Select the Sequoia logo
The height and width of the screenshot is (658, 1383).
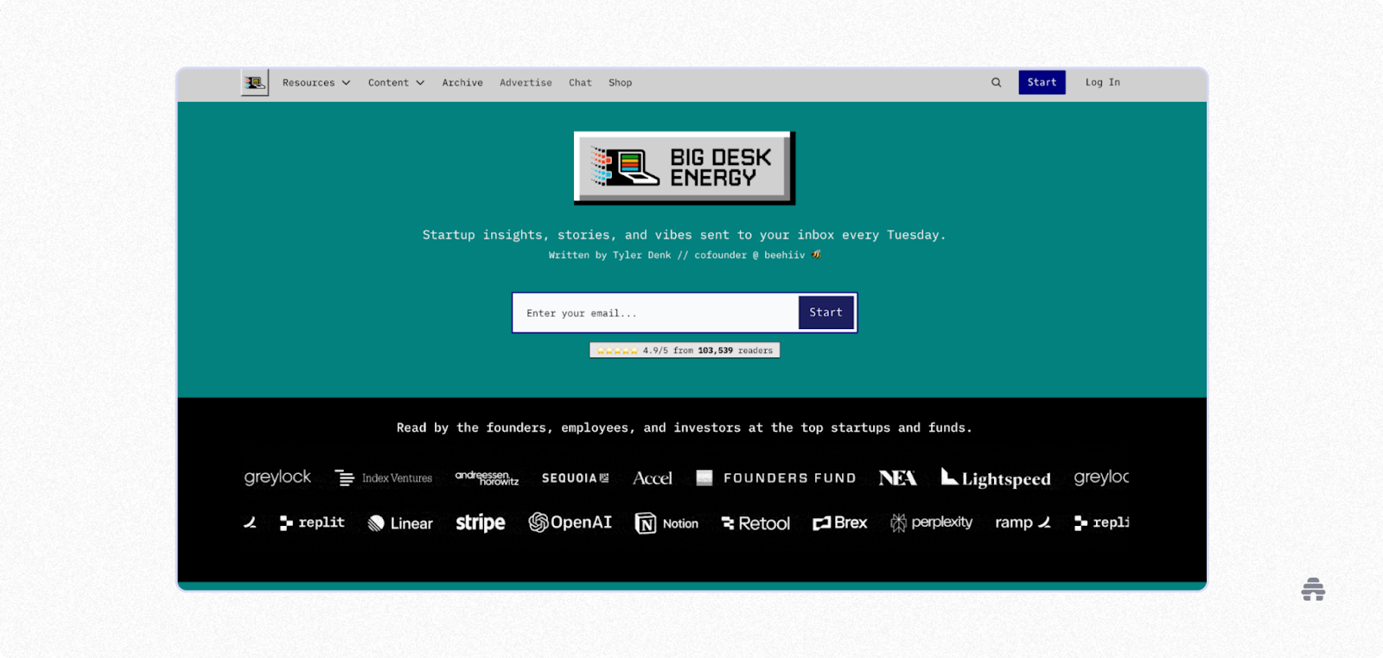point(575,478)
